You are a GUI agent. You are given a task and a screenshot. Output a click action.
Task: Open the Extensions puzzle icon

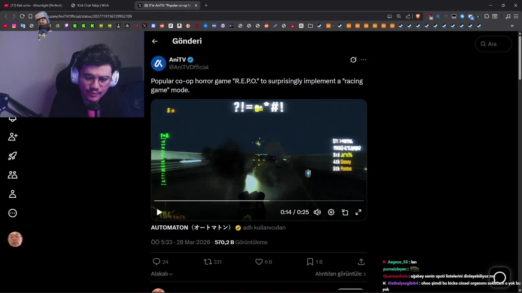pos(487,16)
